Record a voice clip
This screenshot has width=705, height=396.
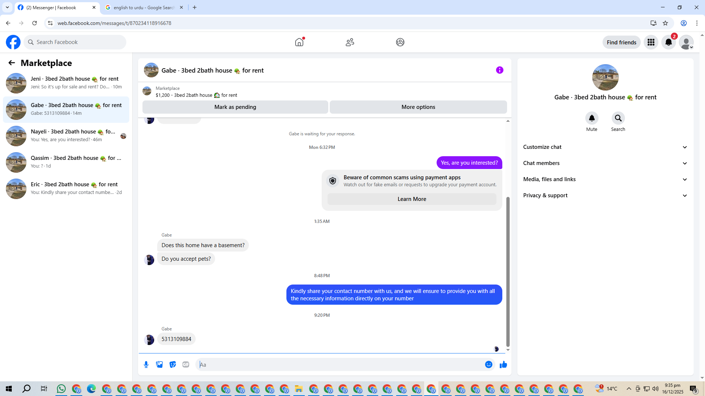146,364
